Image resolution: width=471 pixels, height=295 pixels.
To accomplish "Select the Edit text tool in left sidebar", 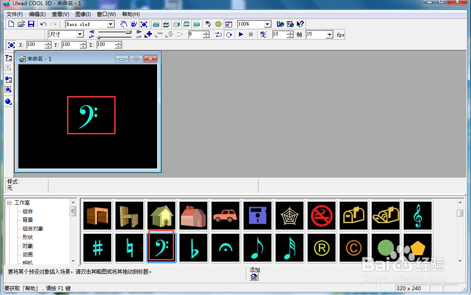I will (x=8, y=68).
